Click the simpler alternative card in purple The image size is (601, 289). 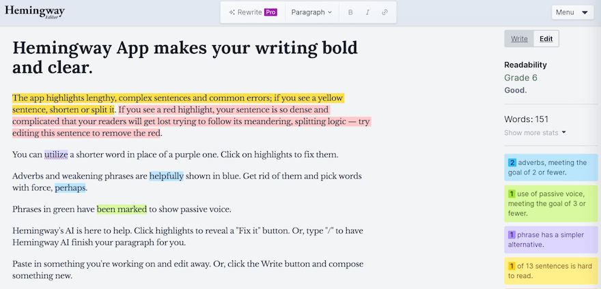pos(550,240)
